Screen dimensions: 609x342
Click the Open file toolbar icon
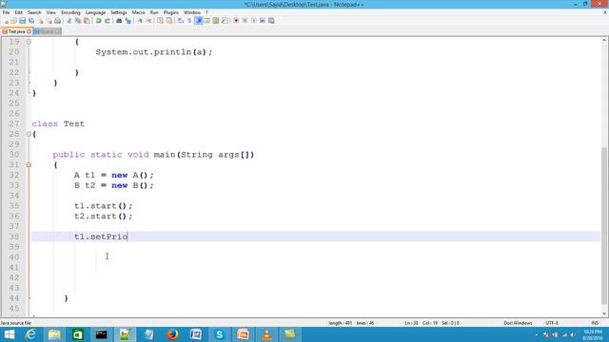[x=13, y=21]
